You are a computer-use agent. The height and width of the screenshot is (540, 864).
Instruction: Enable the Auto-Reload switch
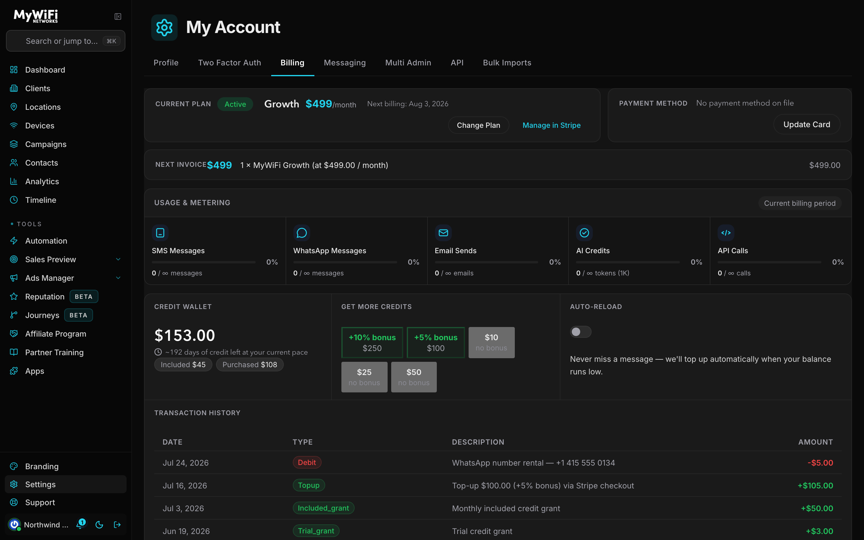coord(580,332)
